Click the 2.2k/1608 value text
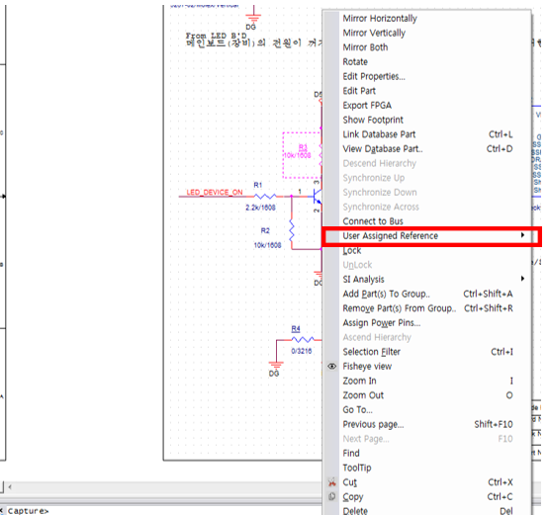This screenshot has width=548, height=515. [260, 208]
